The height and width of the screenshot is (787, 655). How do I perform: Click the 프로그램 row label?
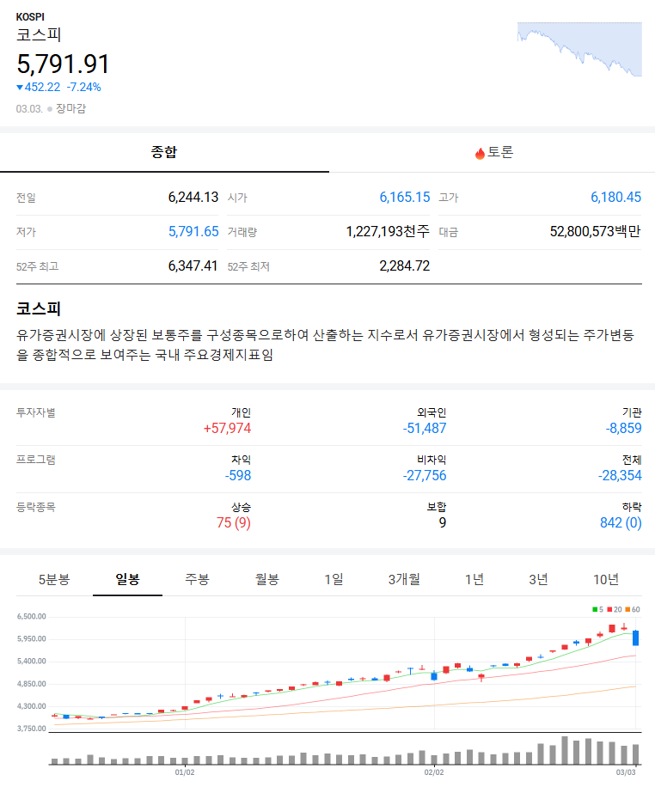click(x=35, y=460)
